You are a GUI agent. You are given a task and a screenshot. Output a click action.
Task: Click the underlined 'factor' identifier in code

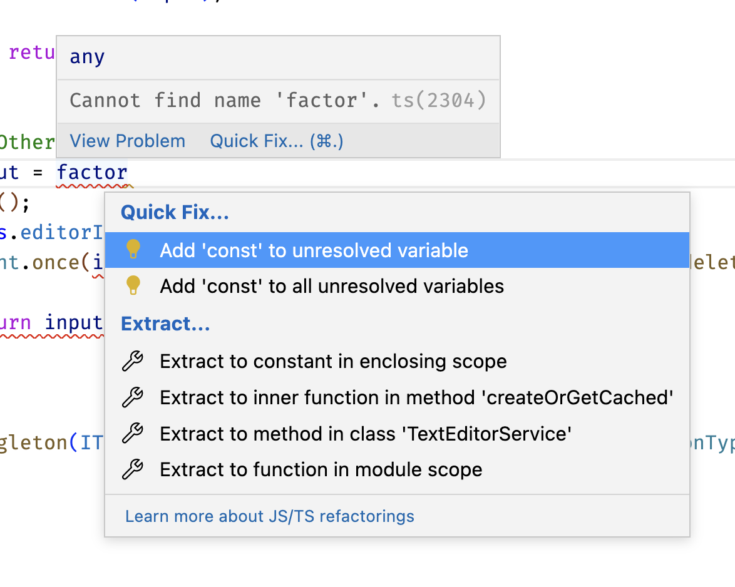click(92, 172)
